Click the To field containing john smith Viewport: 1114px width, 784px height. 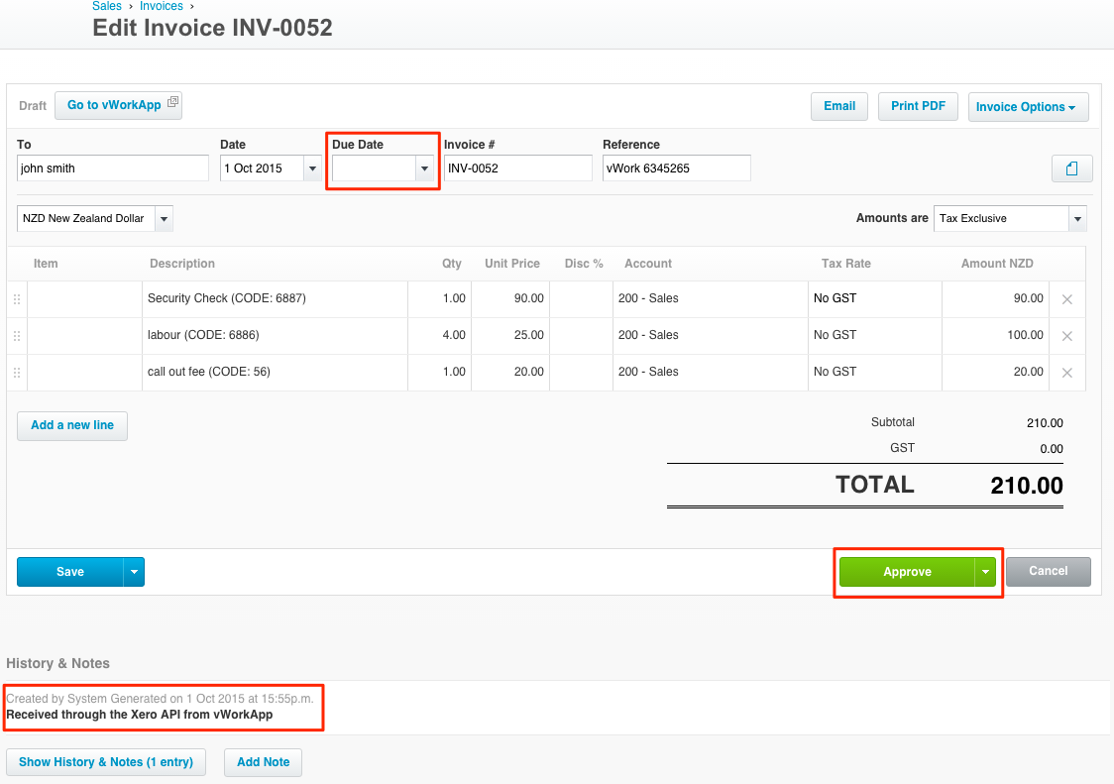click(x=112, y=168)
